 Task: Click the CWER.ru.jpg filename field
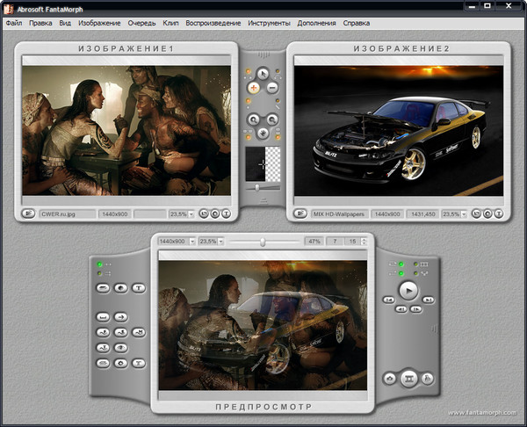point(67,213)
